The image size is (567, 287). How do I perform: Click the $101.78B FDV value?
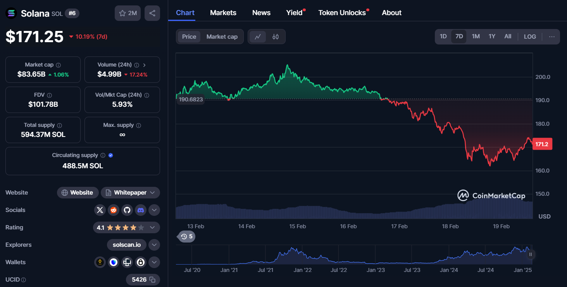[x=43, y=104]
